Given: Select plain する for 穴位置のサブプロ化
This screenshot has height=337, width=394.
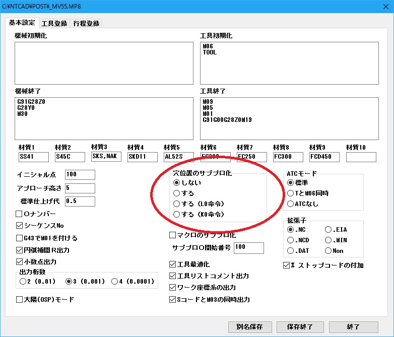Looking at the screenshot, I should pos(177,193).
